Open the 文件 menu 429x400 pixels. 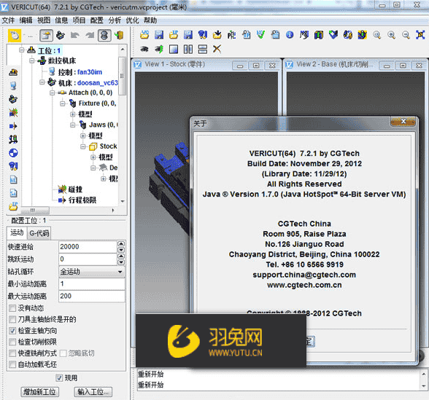pyautogui.click(x=8, y=20)
